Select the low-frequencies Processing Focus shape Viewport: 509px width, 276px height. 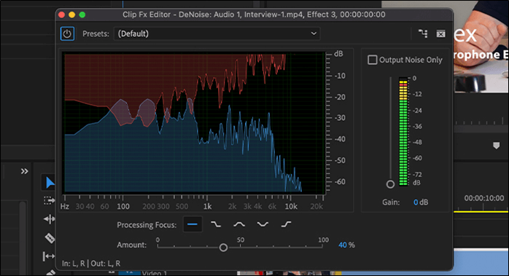[x=216, y=224]
